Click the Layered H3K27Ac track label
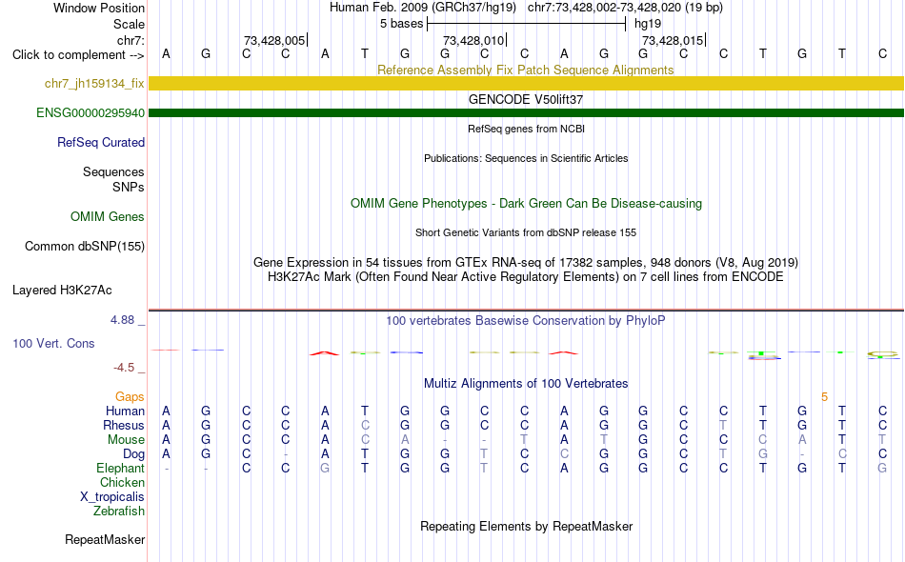Screen dimensions: 905x562 click(x=62, y=290)
